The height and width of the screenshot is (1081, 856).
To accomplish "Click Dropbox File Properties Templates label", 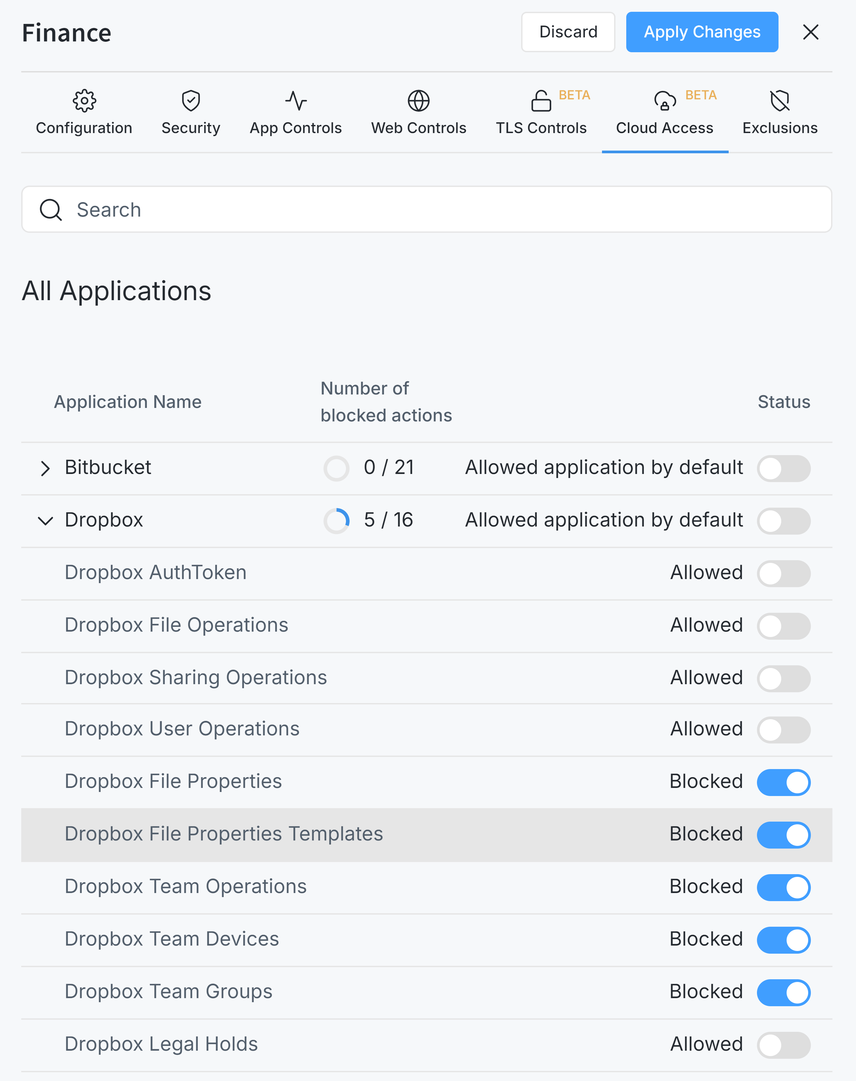I will [x=224, y=834].
